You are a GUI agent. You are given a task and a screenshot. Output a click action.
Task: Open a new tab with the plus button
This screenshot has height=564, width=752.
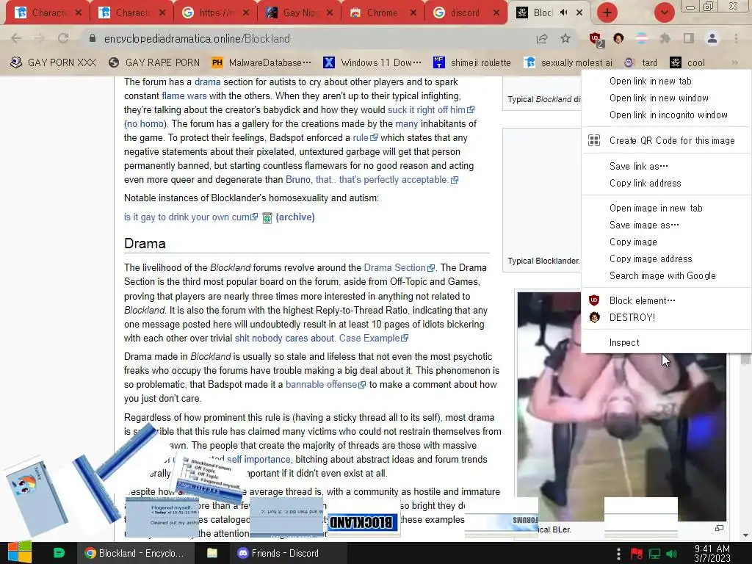pos(607,12)
